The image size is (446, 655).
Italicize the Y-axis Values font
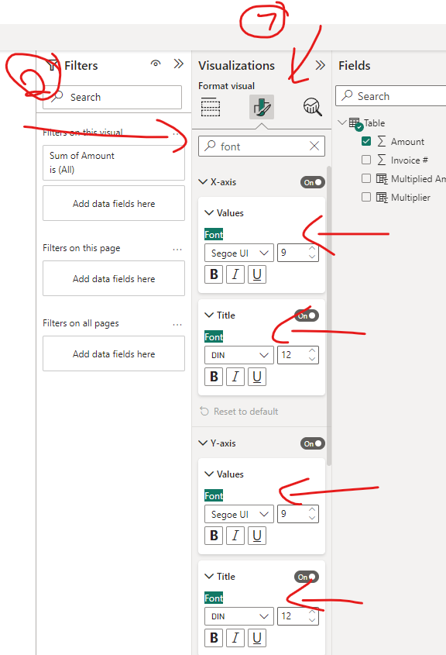tap(235, 536)
